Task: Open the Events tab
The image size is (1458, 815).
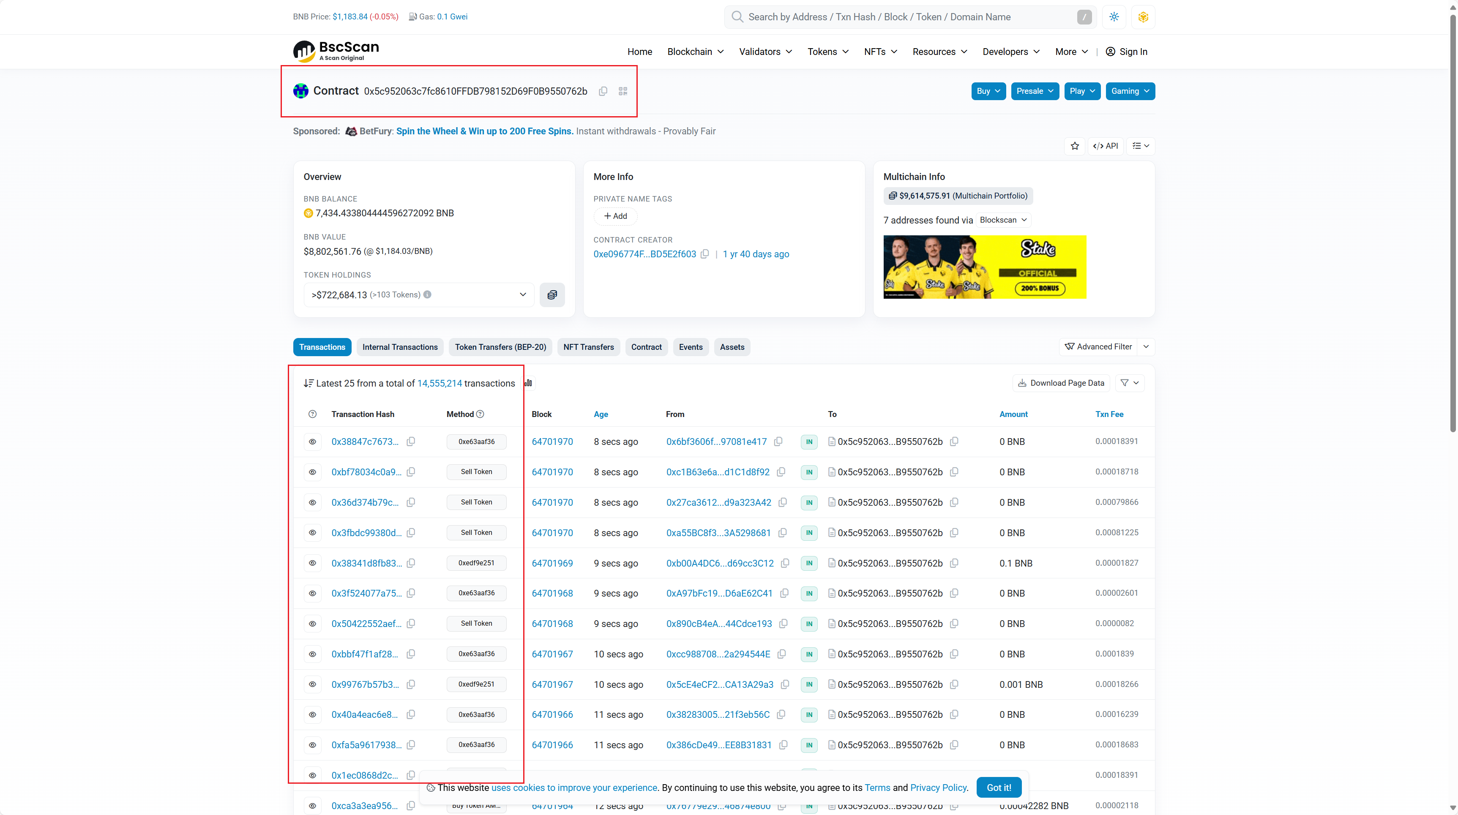Action: coord(691,347)
